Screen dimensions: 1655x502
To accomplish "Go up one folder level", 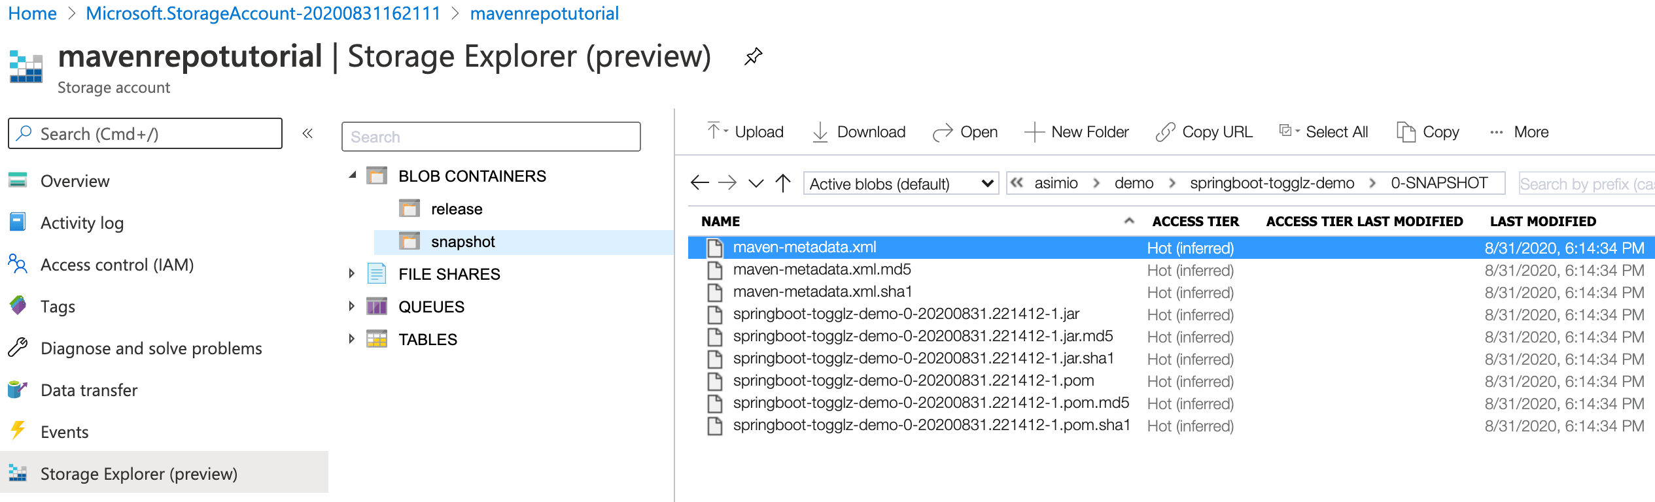I will click(783, 183).
